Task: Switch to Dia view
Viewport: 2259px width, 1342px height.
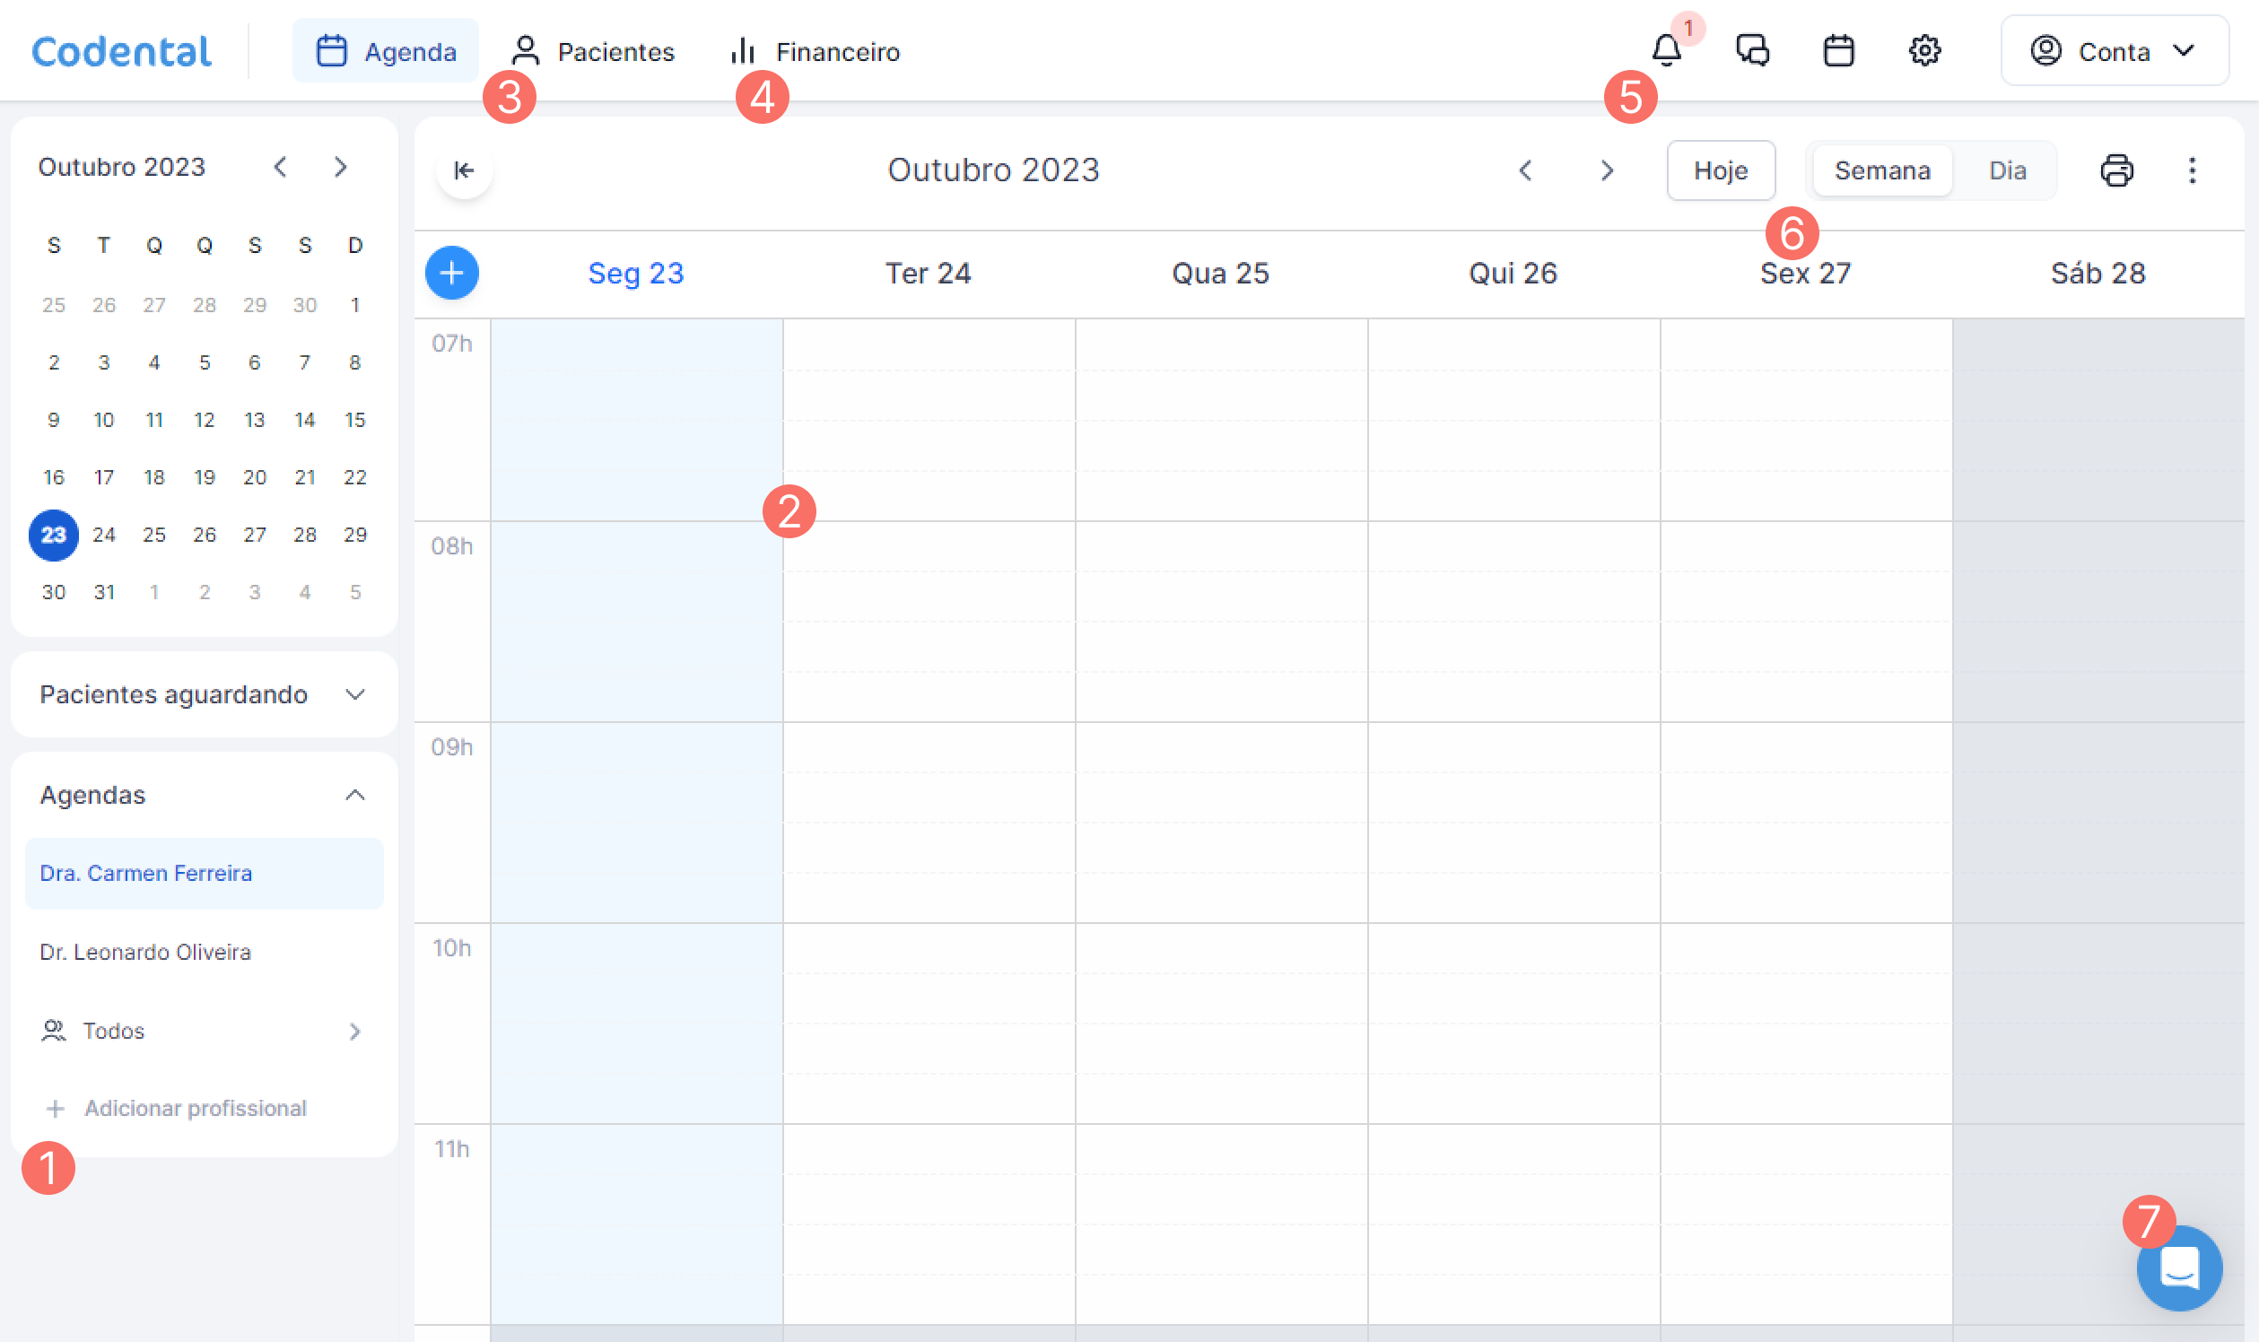Action: [x=2007, y=170]
